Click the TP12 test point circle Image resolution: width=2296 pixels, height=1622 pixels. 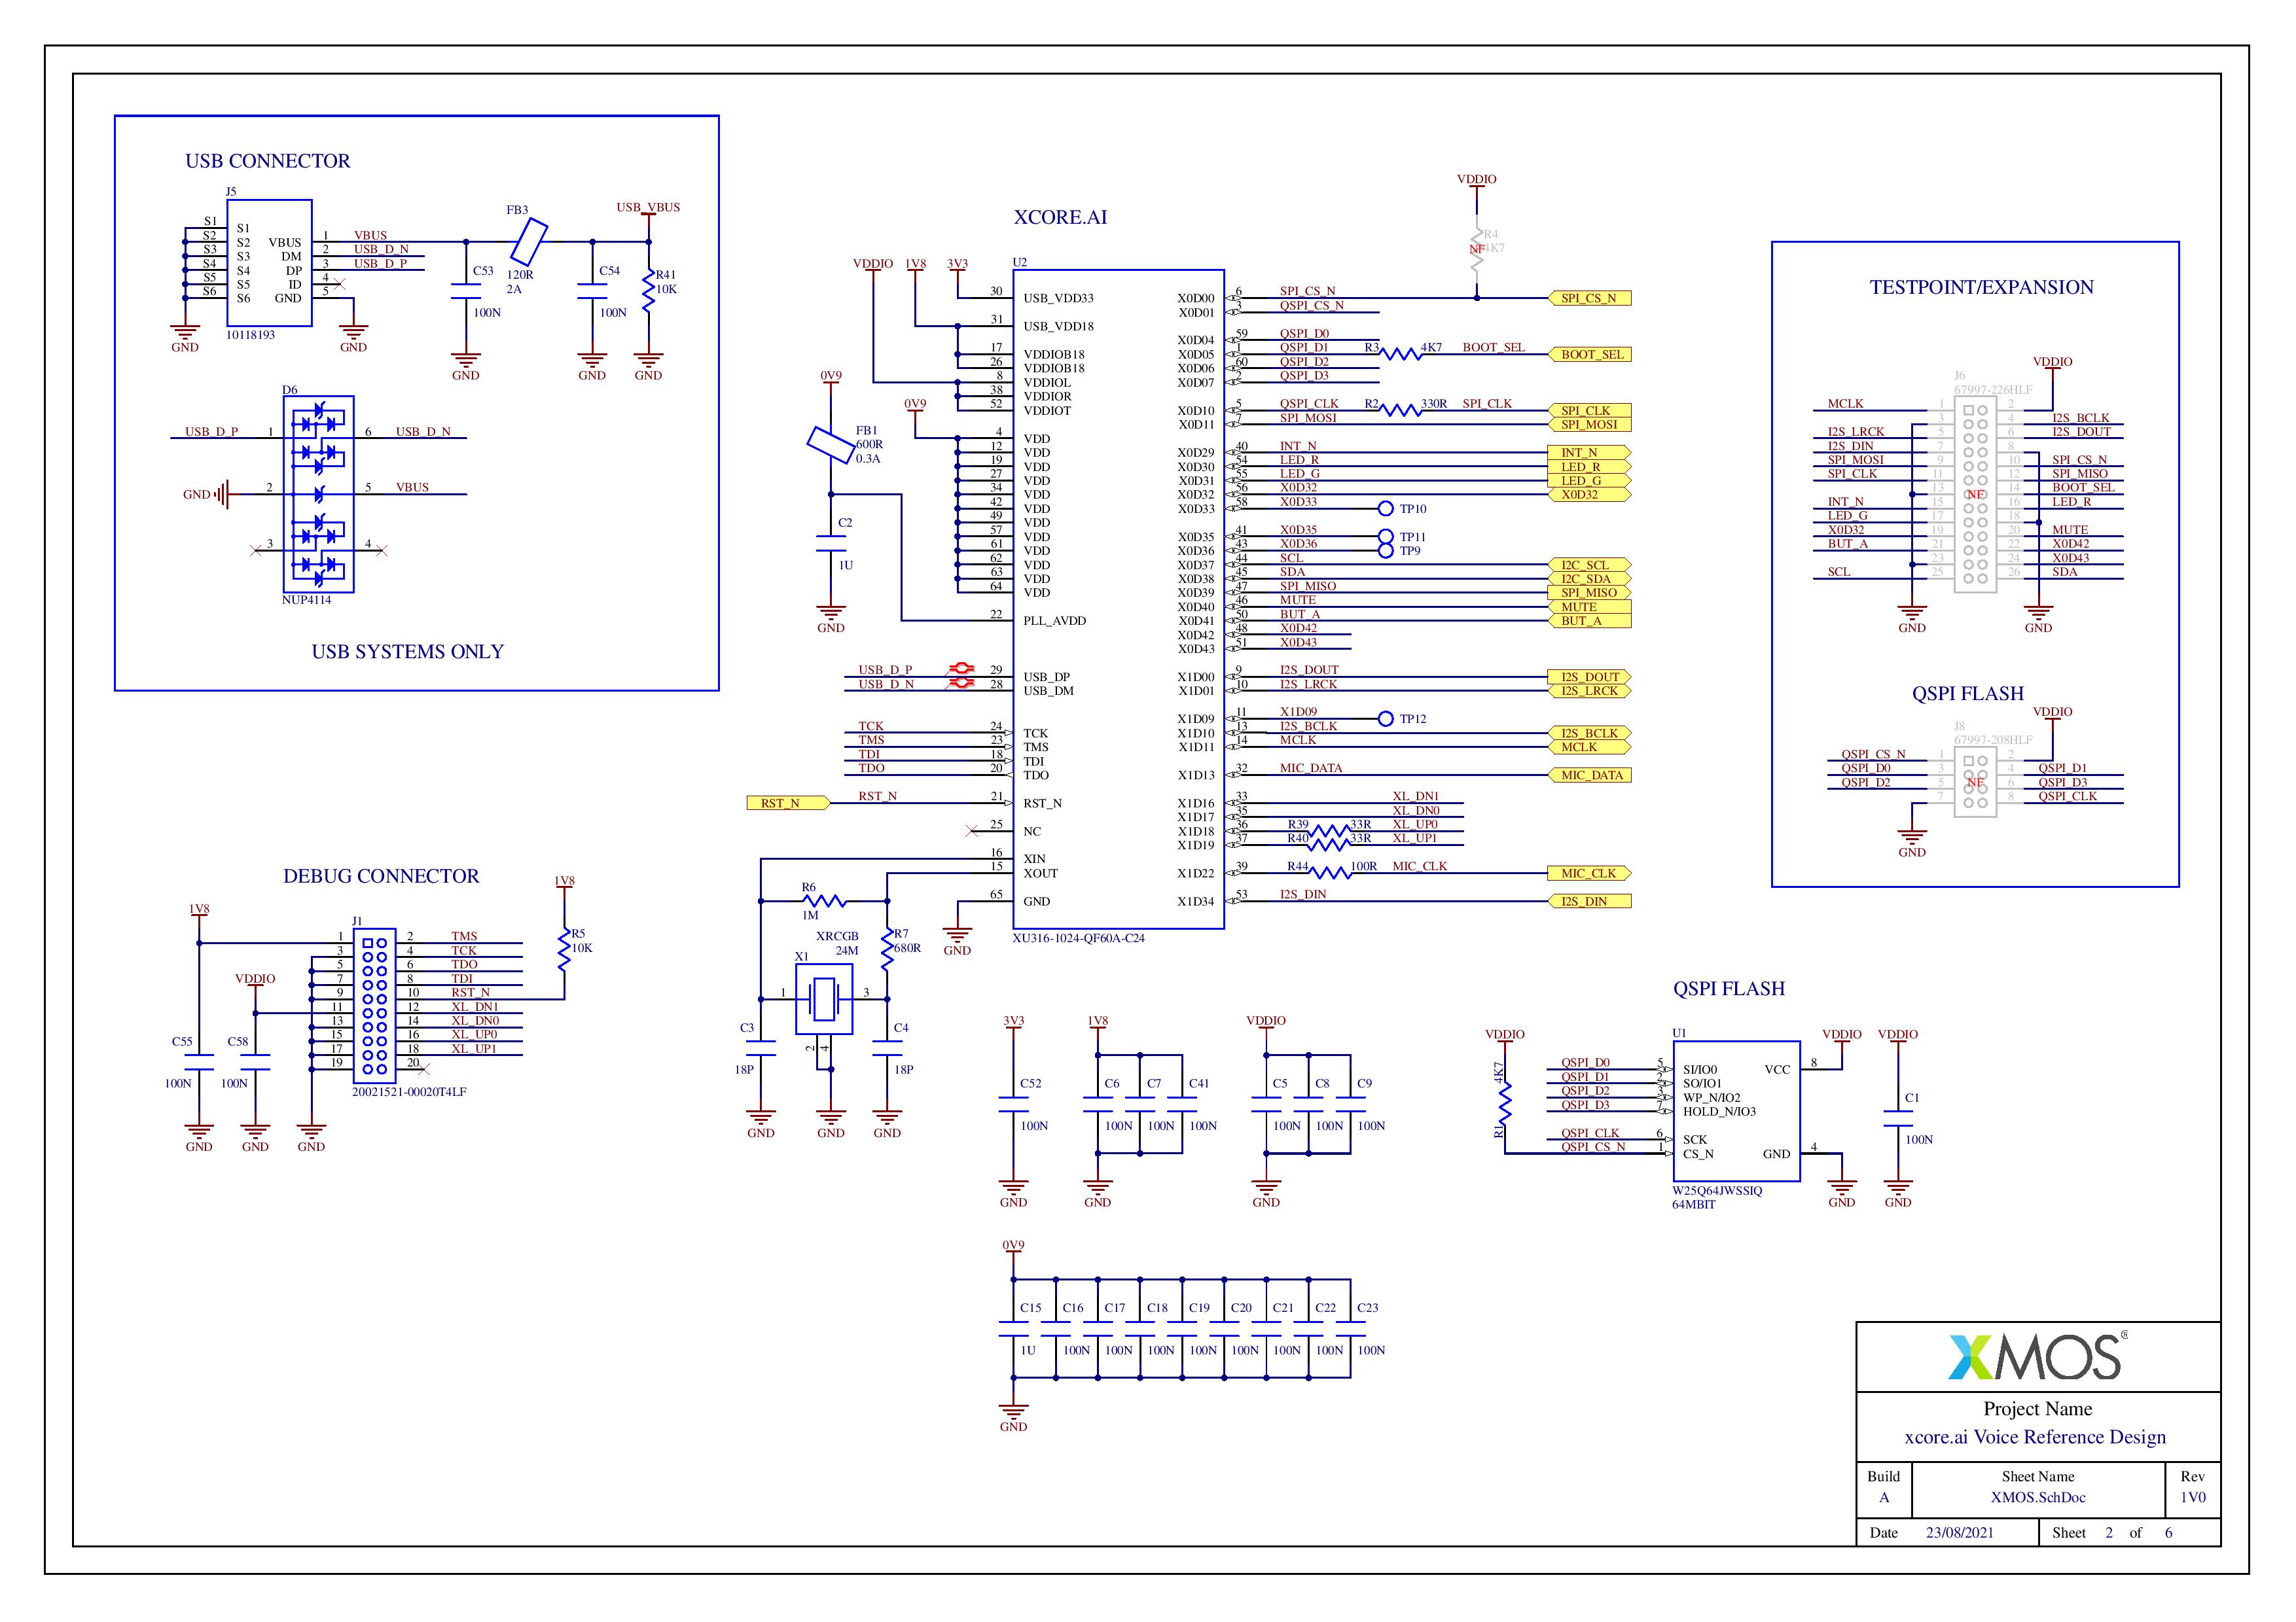[1385, 718]
